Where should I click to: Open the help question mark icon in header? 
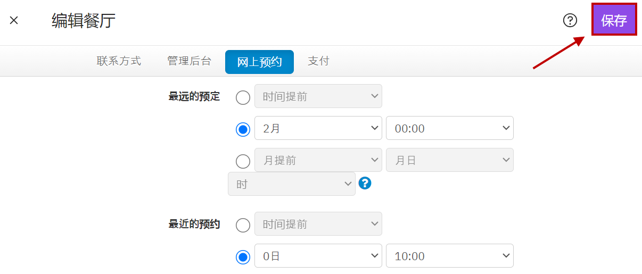(x=570, y=20)
